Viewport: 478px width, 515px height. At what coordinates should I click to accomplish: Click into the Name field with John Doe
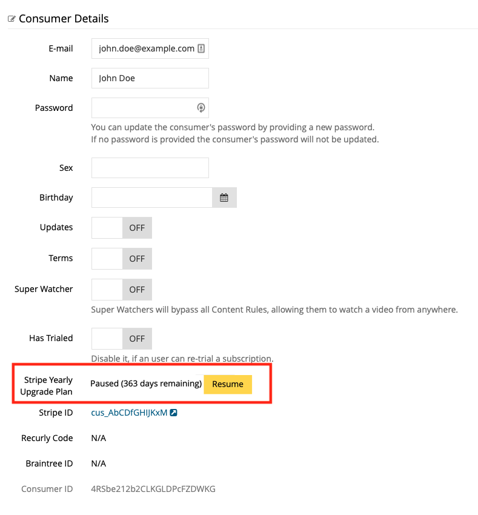pyautogui.click(x=150, y=78)
